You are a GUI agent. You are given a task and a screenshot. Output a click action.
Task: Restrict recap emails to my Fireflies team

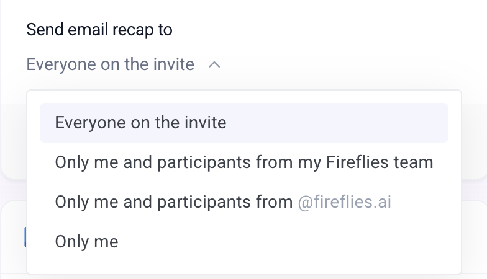point(243,162)
